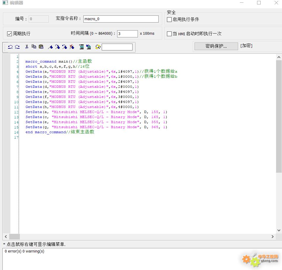282x270 pixels.
Task: Click the 0 error(s) 0 warning(s) message
Action: [24, 251]
